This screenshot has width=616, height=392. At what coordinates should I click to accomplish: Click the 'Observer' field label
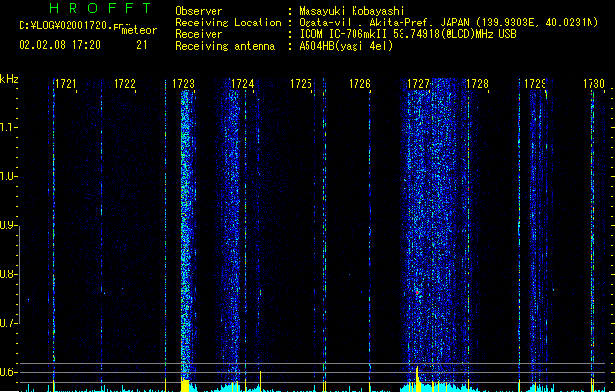tap(199, 11)
